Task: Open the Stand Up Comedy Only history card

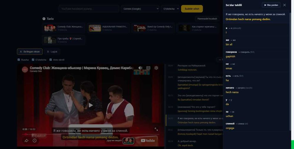Action: (153, 28)
